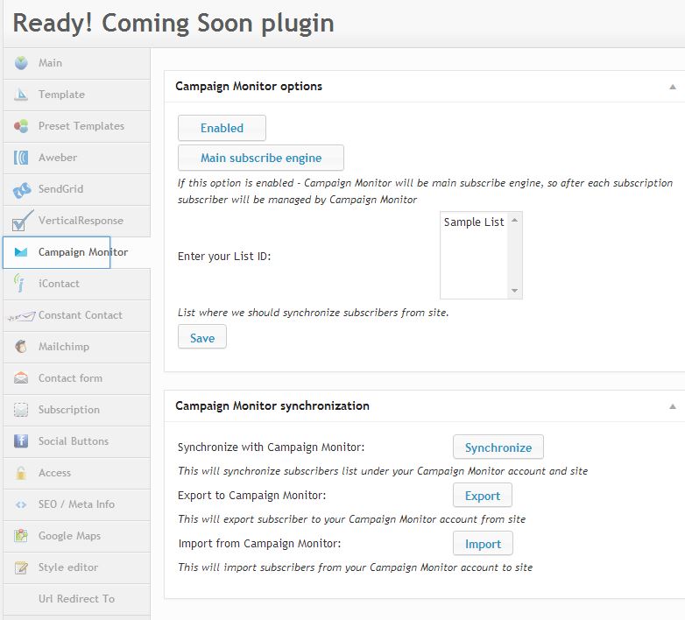
Task: Collapse the Campaign Monitor options panel
Action: point(673,87)
